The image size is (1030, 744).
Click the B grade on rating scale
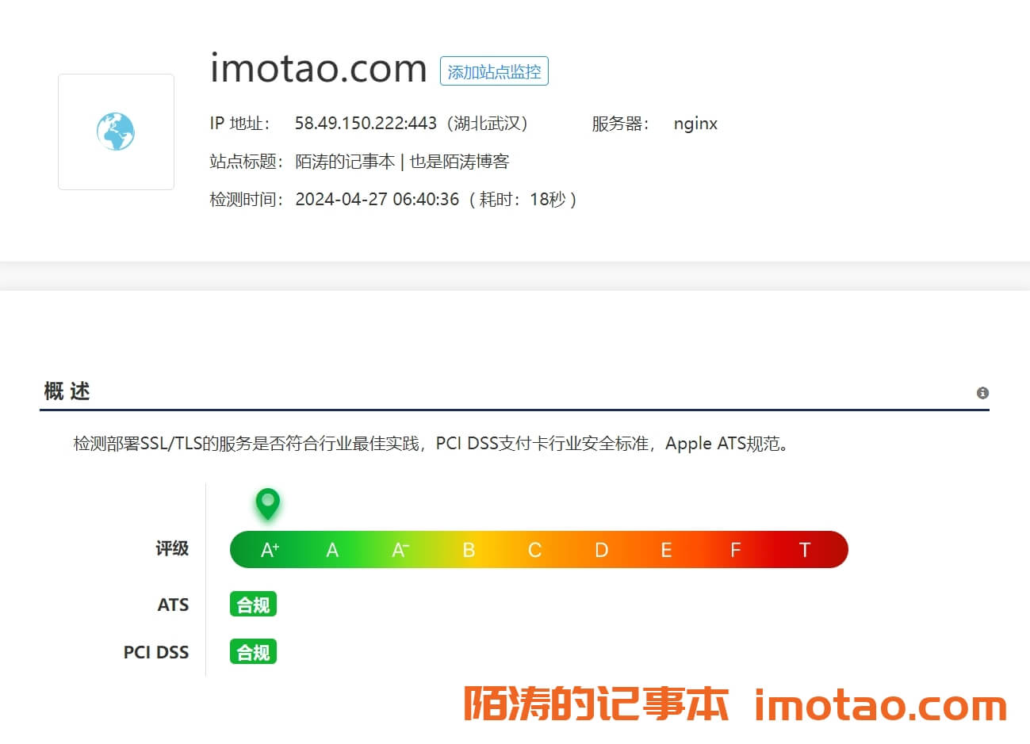pos(469,550)
